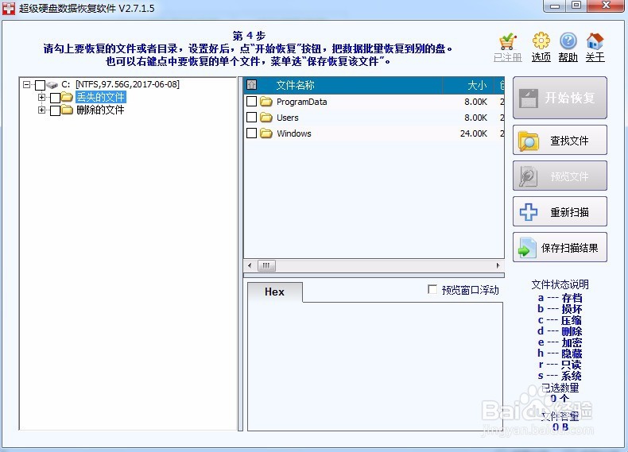The image size is (628, 452).
Task: Check the 删除的文件 checkbox
Action: [x=56, y=110]
